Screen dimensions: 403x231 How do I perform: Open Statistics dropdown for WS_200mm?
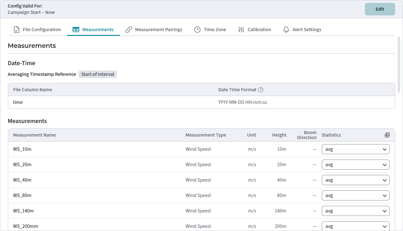[x=356, y=226]
